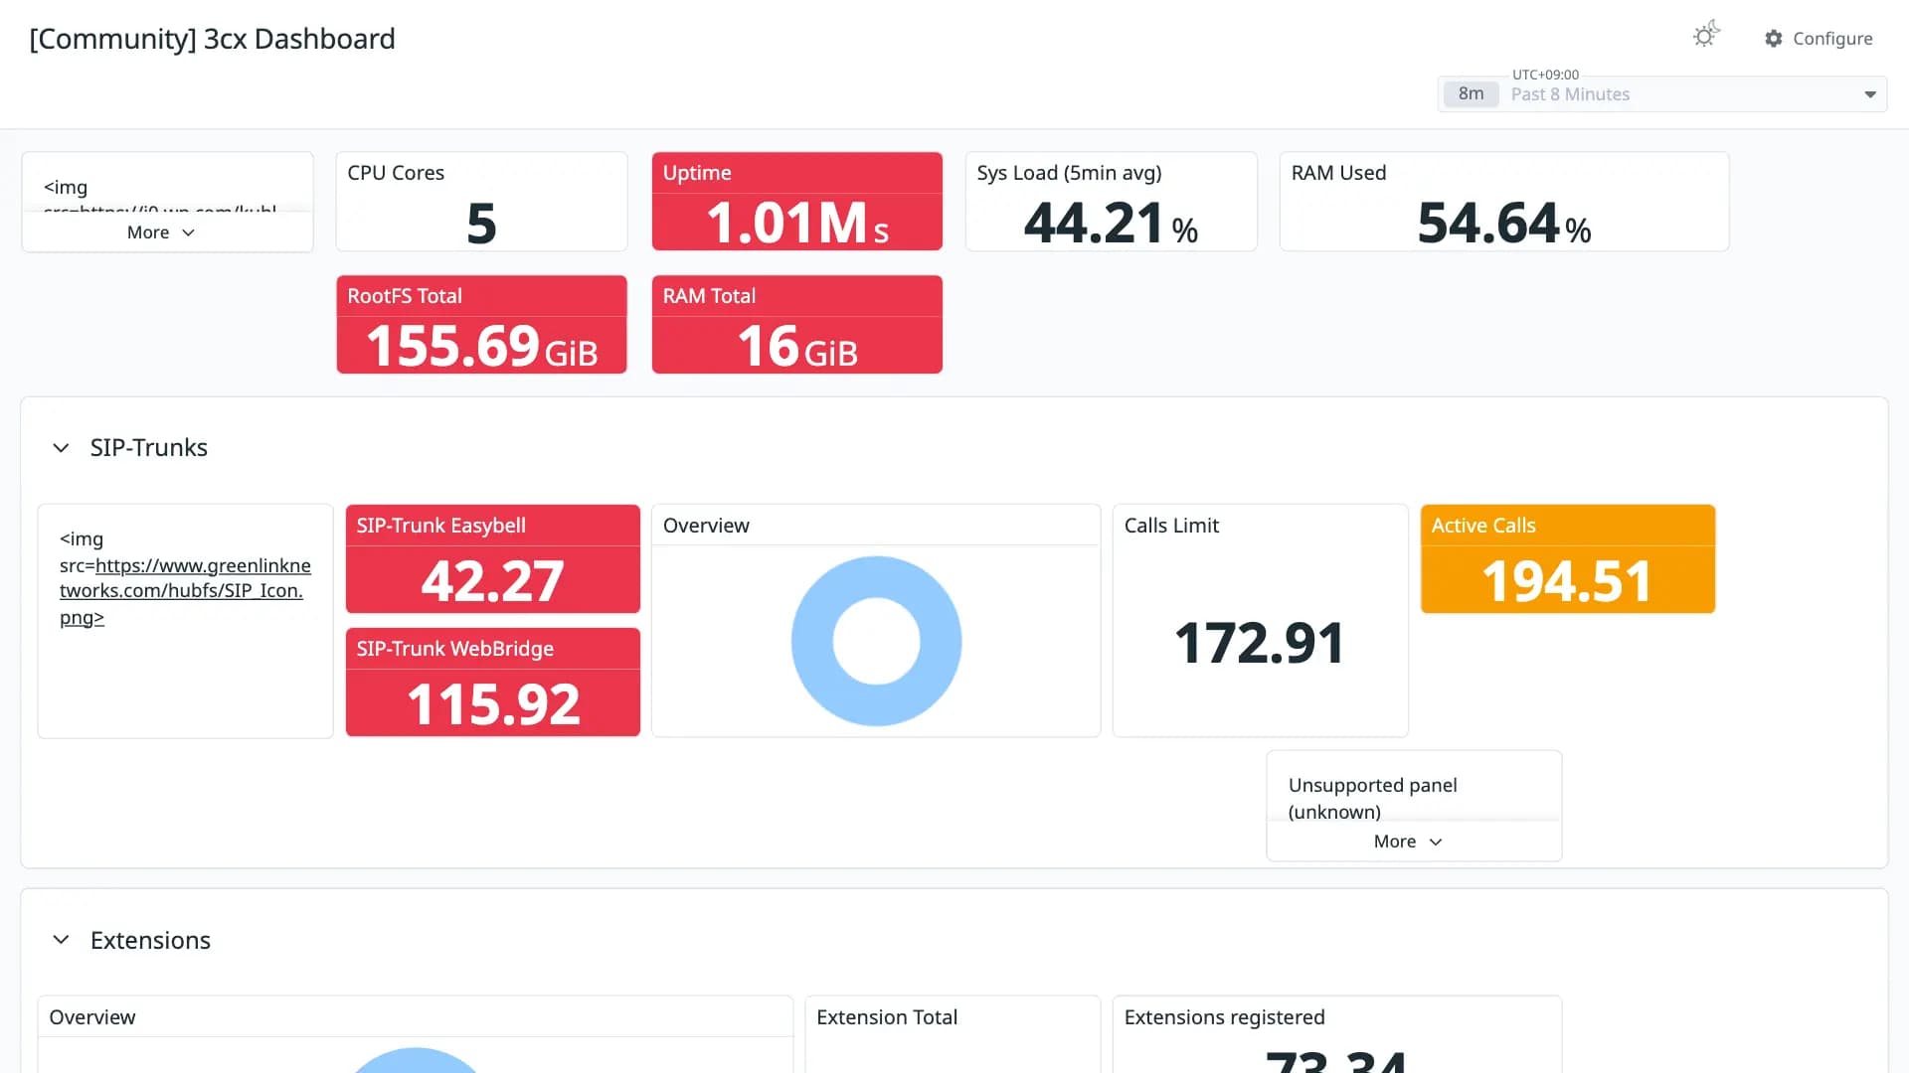
Task: Toggle the light/dark theme icon
Action: click(x=1706, y=36)
